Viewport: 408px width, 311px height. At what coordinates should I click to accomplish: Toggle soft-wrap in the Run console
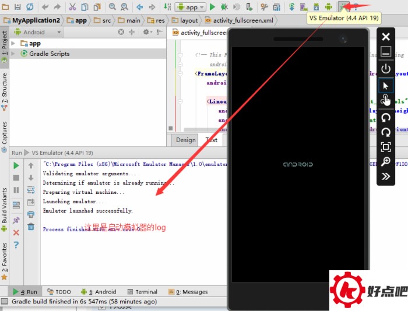31,189
